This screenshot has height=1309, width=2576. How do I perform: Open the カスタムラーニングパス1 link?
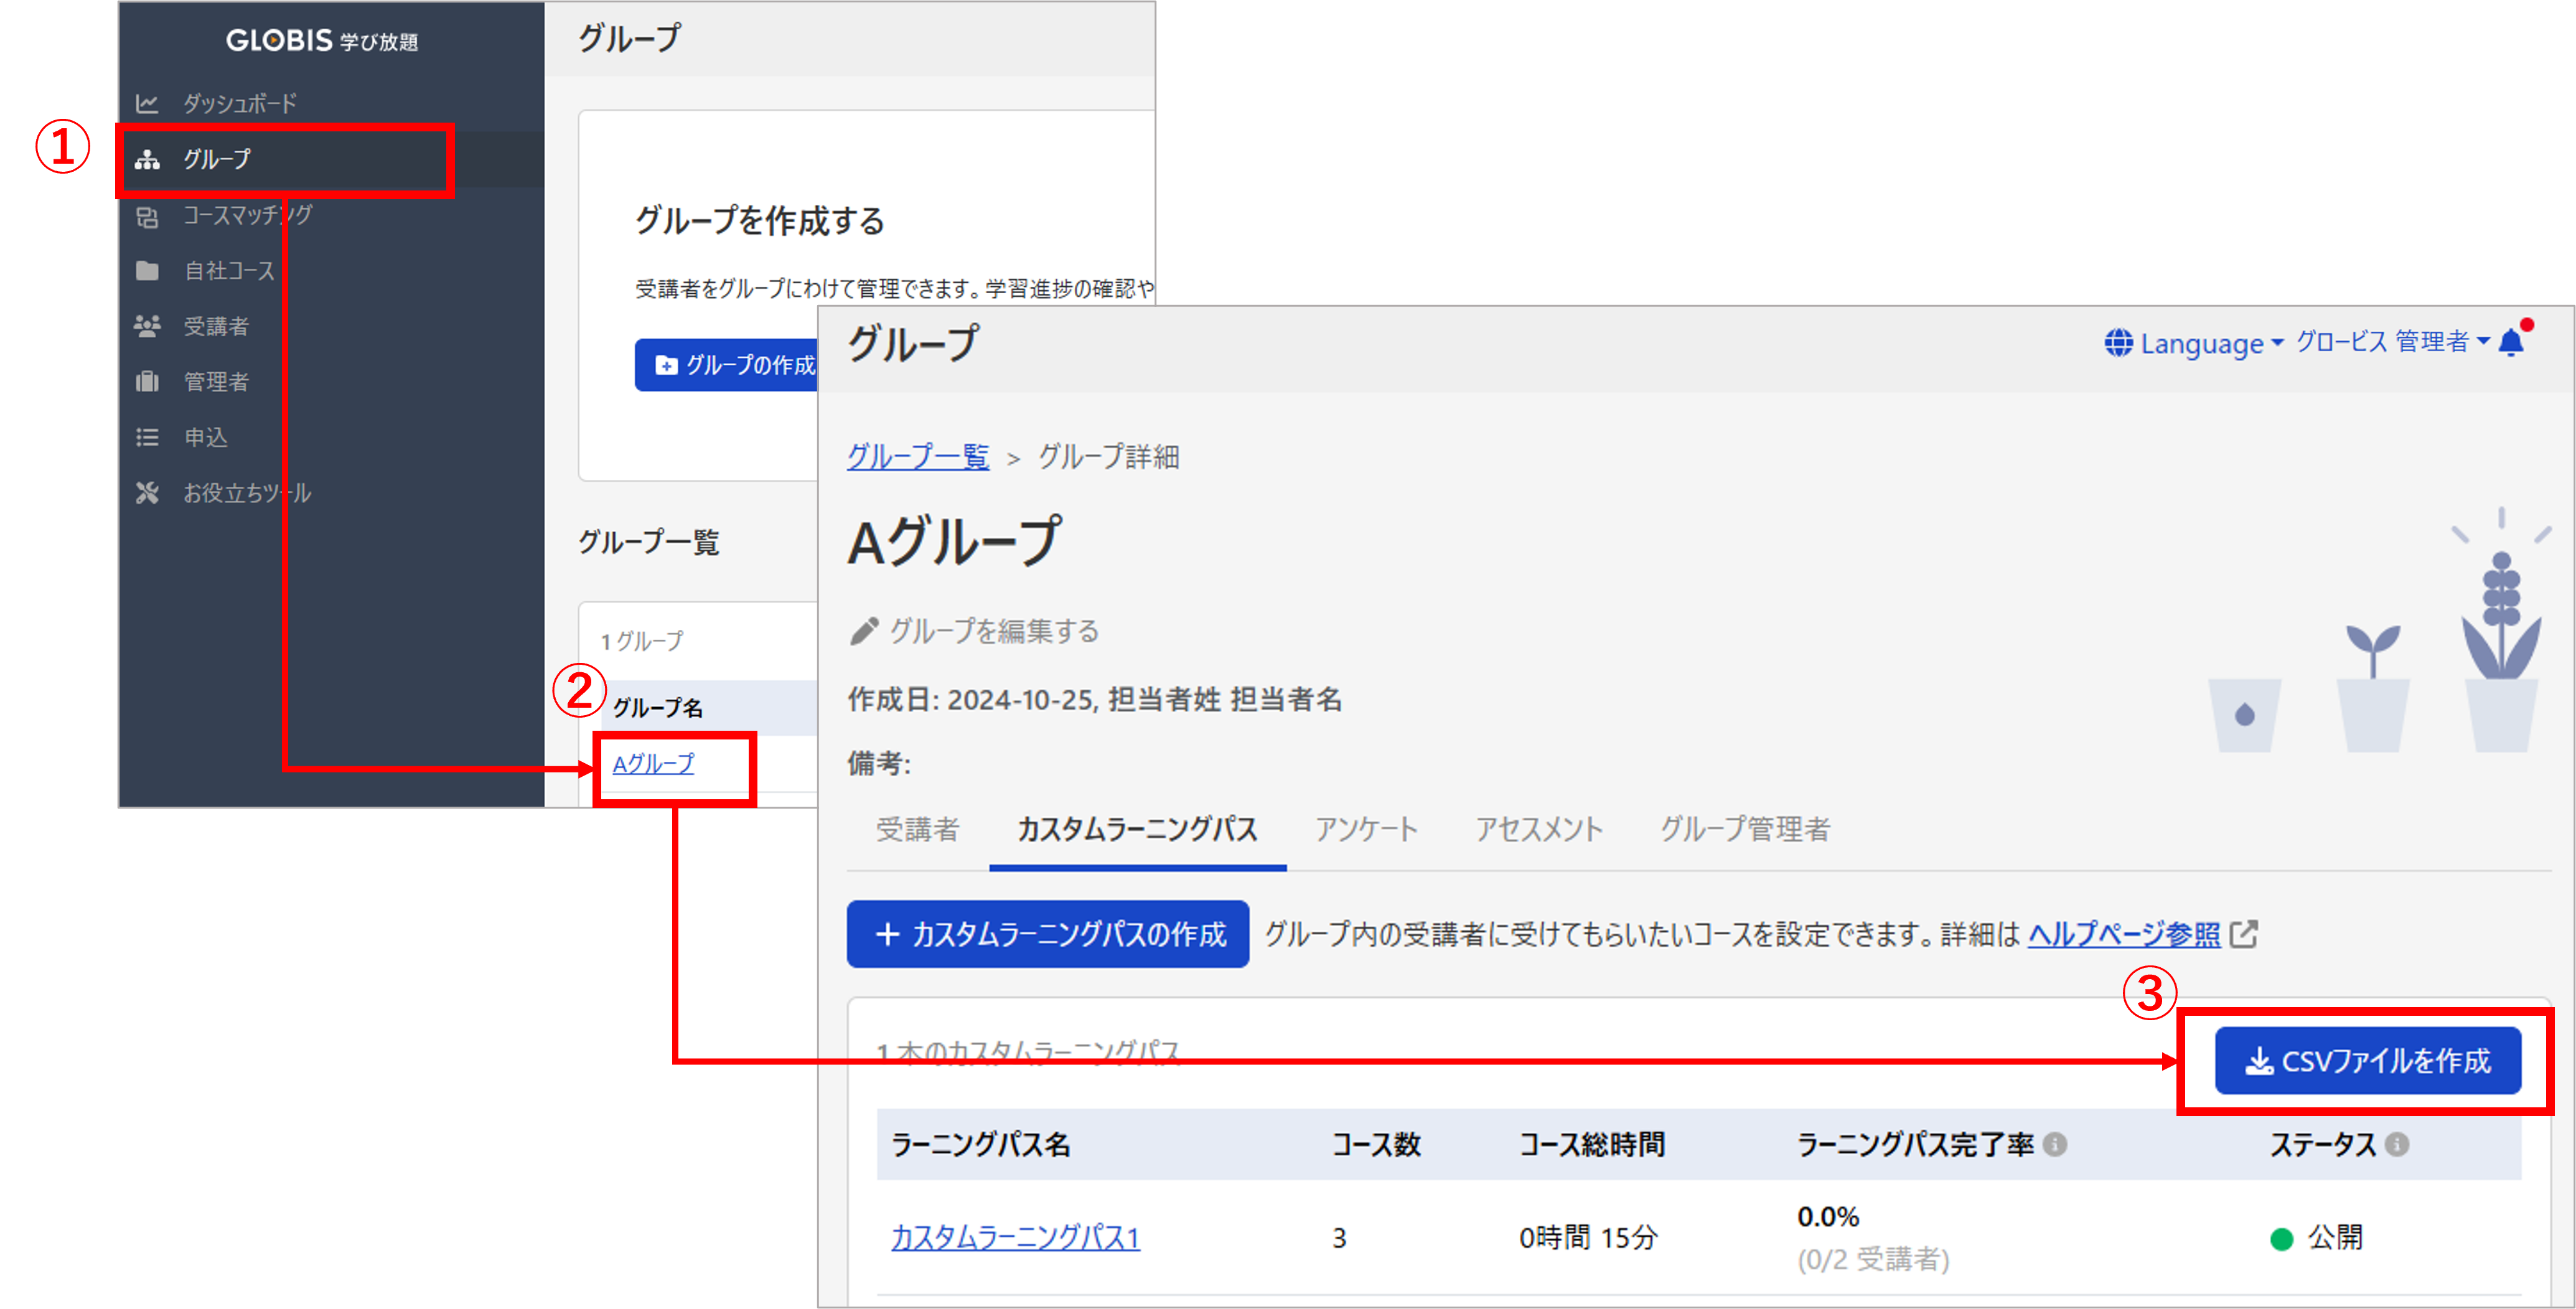(1015, 1238)
